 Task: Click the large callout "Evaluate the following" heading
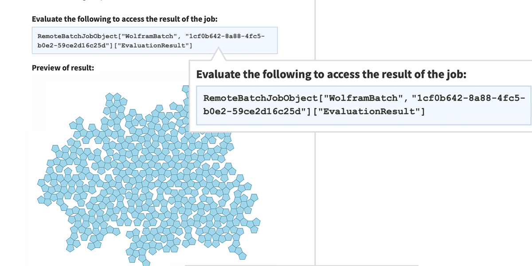(331, 74)
